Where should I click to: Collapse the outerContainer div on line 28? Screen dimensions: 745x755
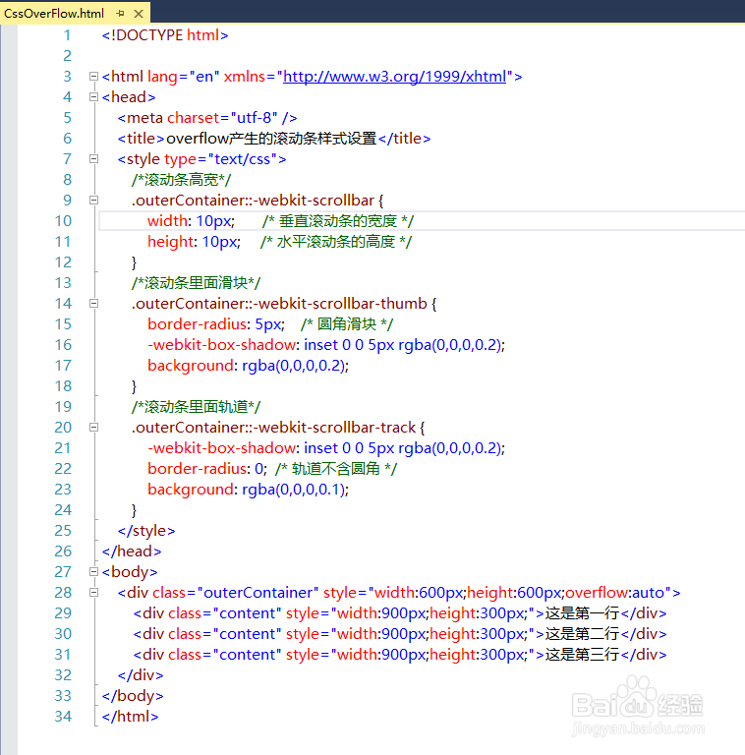tap(93, 592)
